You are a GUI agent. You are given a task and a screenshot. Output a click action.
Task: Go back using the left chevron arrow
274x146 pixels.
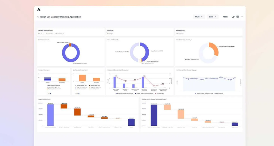[x=38, y=17]
